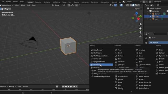Click the Add Modifier button

(158, 43)
